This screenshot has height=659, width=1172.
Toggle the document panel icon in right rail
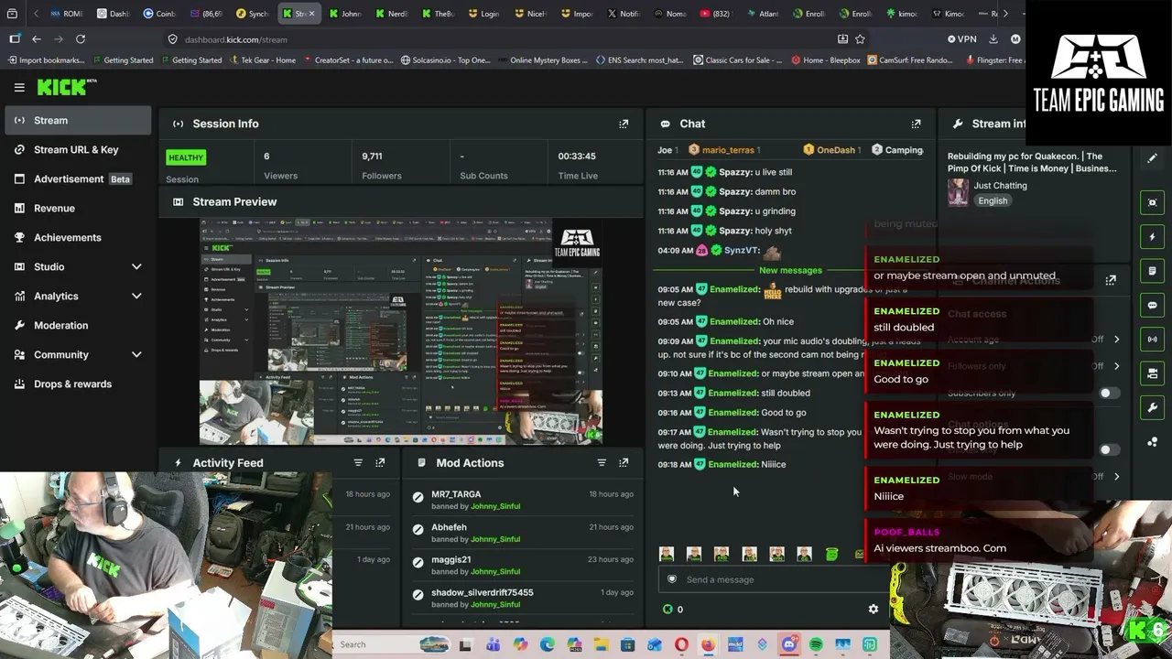[x=1152, y=271]
